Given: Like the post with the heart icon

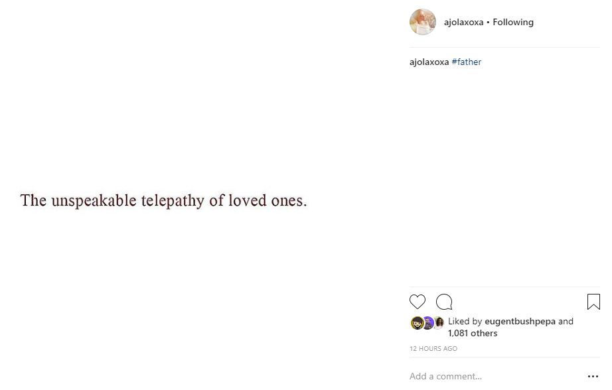Looking at the screenshot, I should click(418, 302).
